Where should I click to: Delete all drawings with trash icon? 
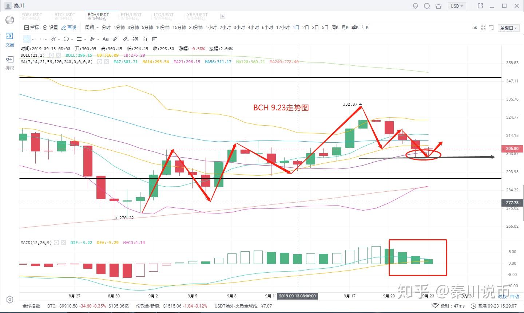coord(154,39)
